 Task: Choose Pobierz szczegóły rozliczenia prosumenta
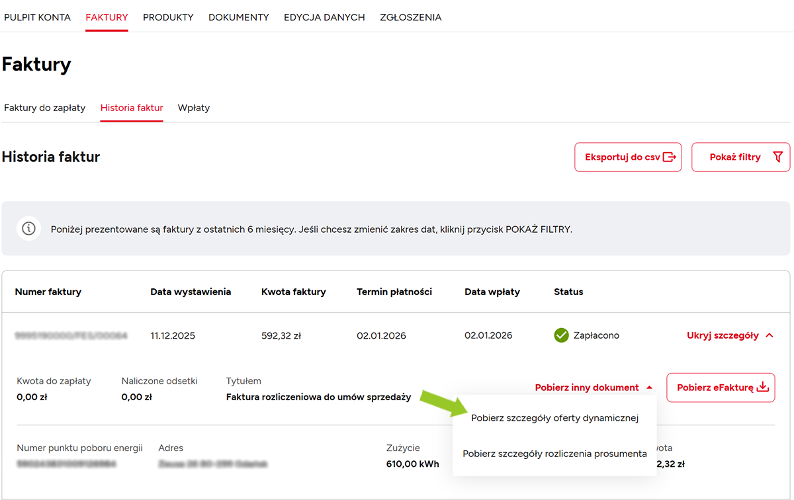click(554, 454)
